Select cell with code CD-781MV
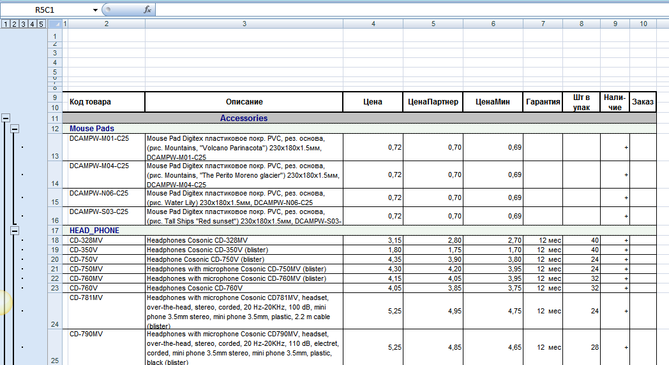This screenshot has width=669, height=365. pos(106,311)
